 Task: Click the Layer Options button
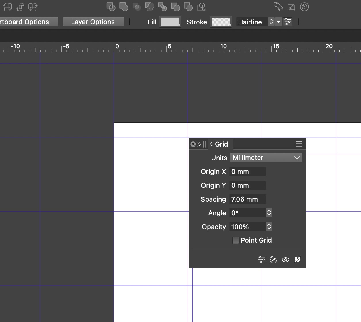coord(93,22)
